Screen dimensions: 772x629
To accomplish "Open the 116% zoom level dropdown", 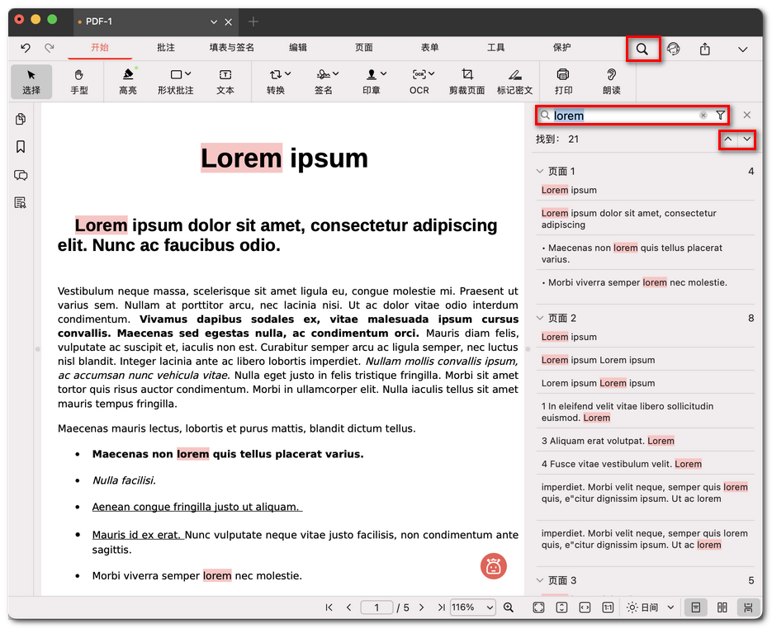I will pyautogui.click(x=472, y=608).
